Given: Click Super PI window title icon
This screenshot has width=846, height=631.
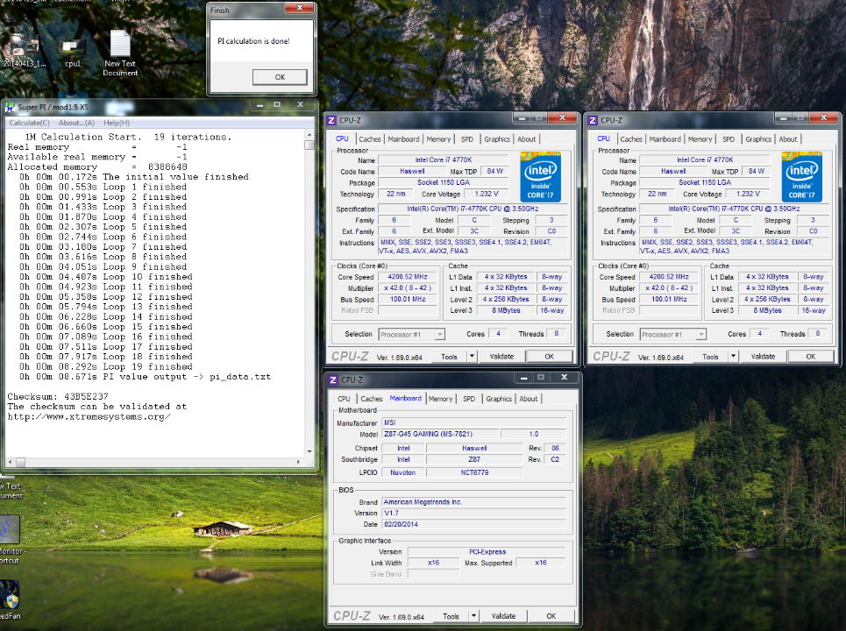Looking at the screenshot, I should pos(10,107).
